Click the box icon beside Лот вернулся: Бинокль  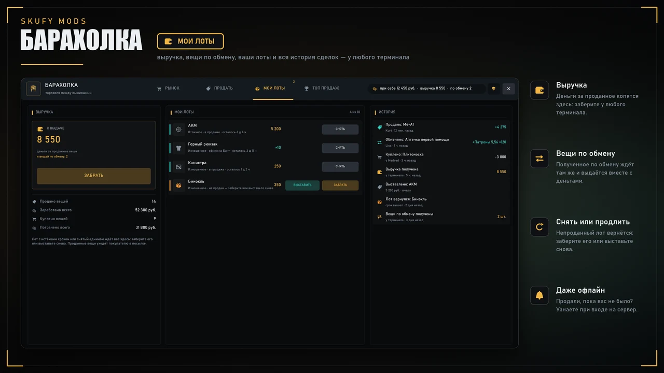pos(380,202)
